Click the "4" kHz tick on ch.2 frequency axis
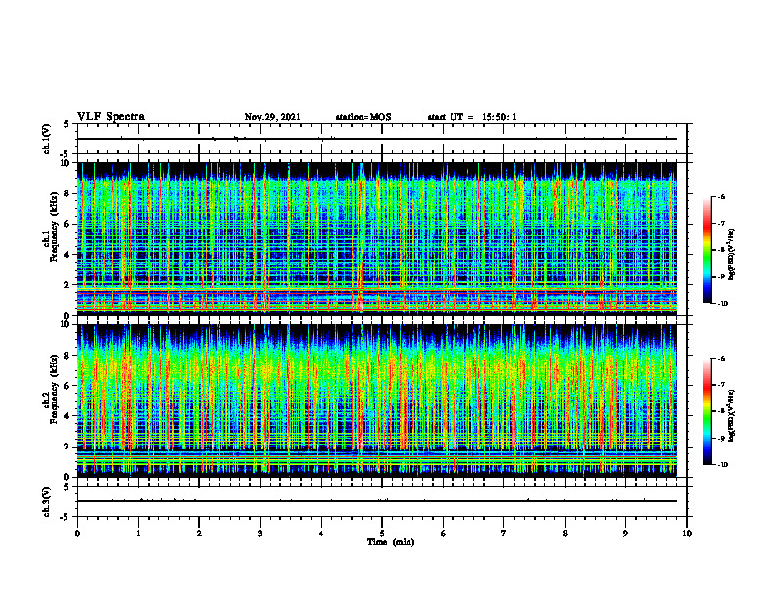The width and height of the screenshot is (774, 598). [68, 416]
